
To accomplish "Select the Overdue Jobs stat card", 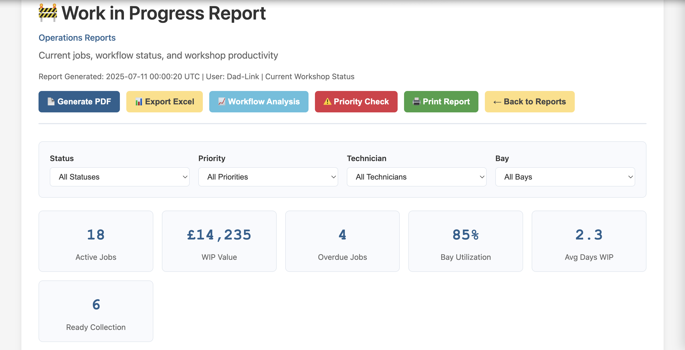I will (342, 241).
